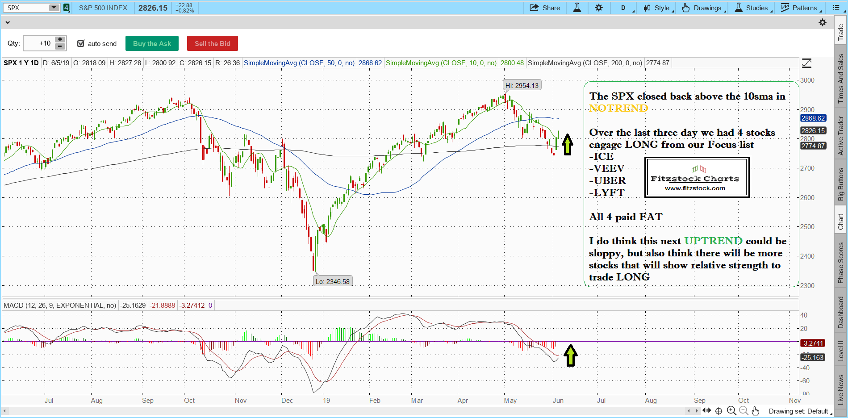Click the Sell the Bid button
848x418 pixels.
pos(212,43)
